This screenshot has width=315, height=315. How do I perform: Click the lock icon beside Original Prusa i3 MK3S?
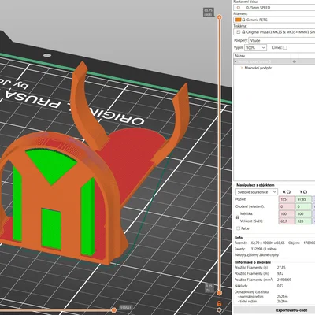click(243, 32)
